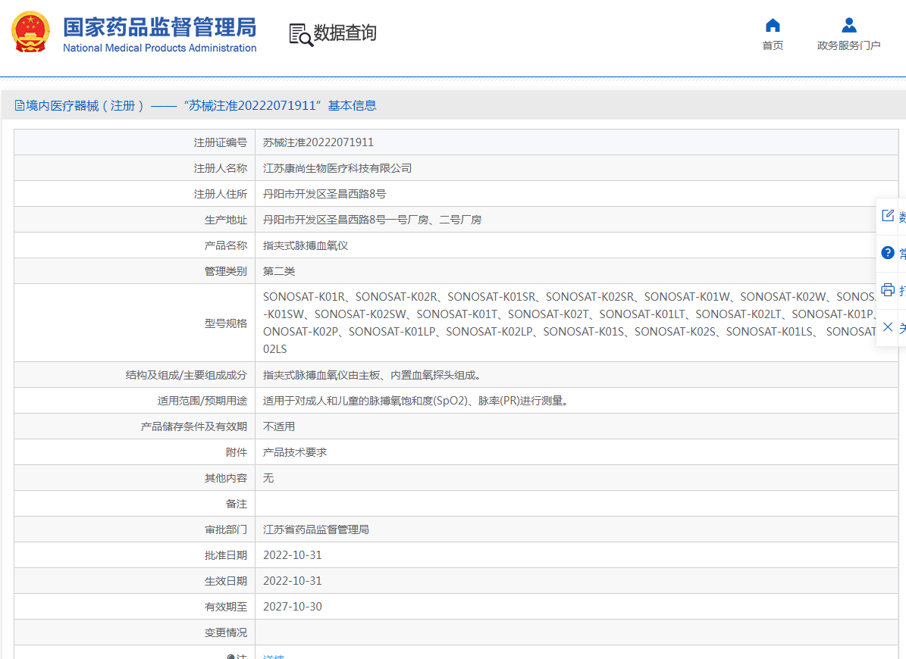This screenshot has height=659, width=906.
Task: Click the 打印 printer icon
Action: [888, 290]
